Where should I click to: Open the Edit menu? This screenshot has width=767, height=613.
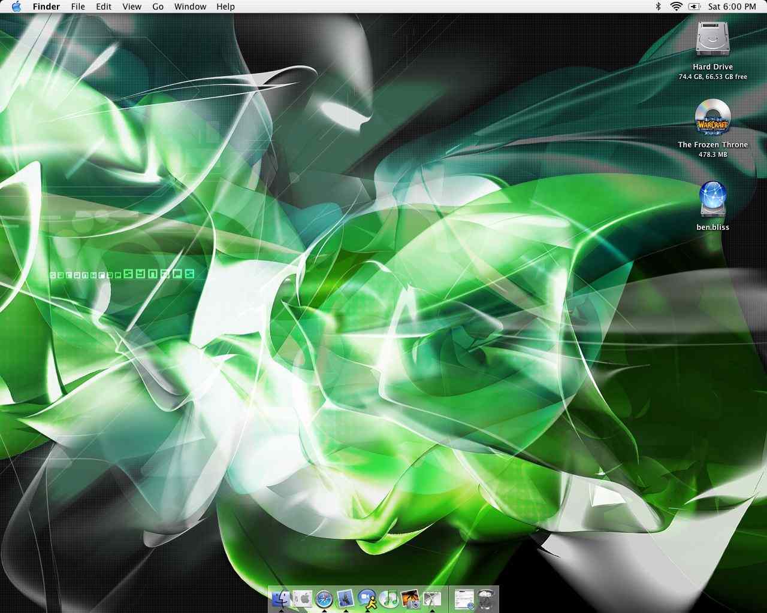click(104, 7)
